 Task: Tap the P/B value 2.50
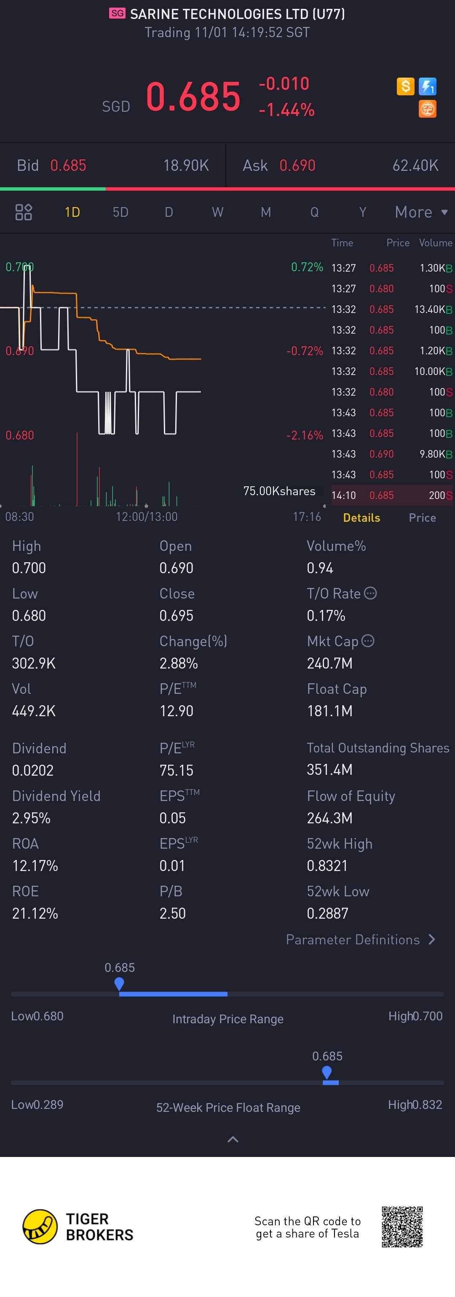point(172,913)
